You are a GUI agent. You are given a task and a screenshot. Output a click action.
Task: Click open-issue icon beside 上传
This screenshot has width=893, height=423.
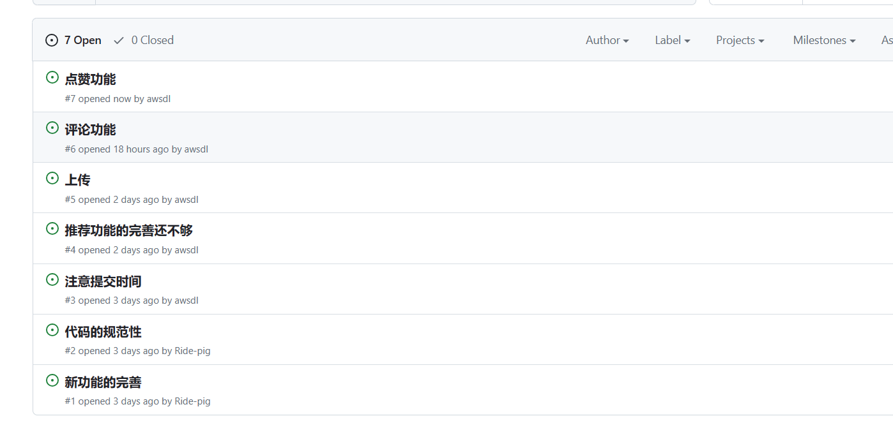click(52, 178)
